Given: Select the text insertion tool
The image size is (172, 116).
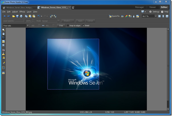Looking at the screenshot, I should pyautogui.click(x=3, y=68).
